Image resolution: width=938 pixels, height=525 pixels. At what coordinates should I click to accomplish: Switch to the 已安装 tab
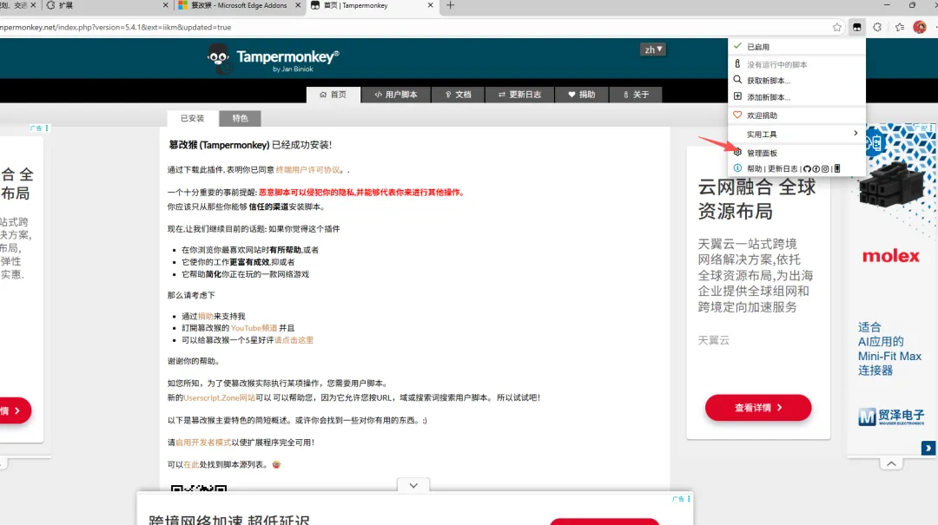tap(193, 118)
